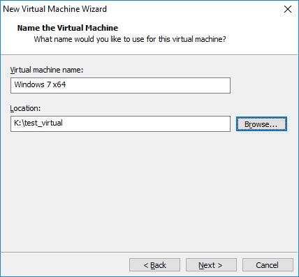Click the 'Name the Virtual Machine' heading
Screen dimensions: 299x277
[68, 28]
